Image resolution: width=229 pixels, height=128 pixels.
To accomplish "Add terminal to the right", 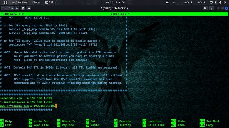I will point(23,8).
